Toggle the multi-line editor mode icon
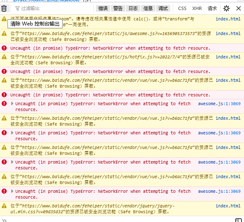 tap(238, 220)
